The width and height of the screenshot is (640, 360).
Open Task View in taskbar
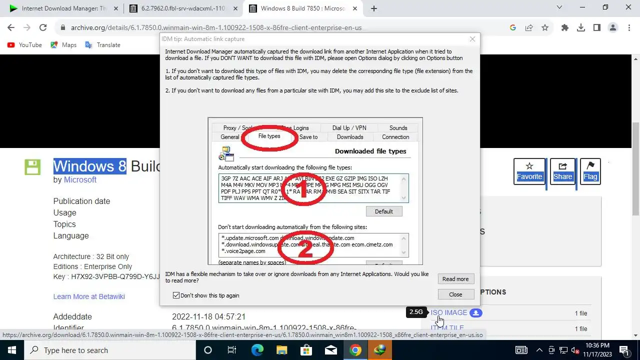click(232, 350)
